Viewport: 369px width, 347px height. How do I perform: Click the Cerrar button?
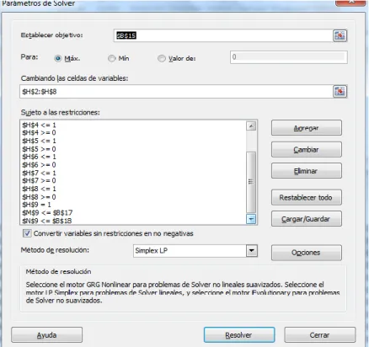coord(320,335)
